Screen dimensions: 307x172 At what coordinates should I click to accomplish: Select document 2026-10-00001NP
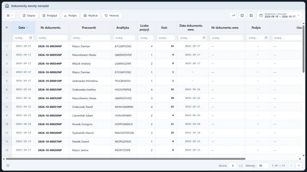tap(50, 81)
